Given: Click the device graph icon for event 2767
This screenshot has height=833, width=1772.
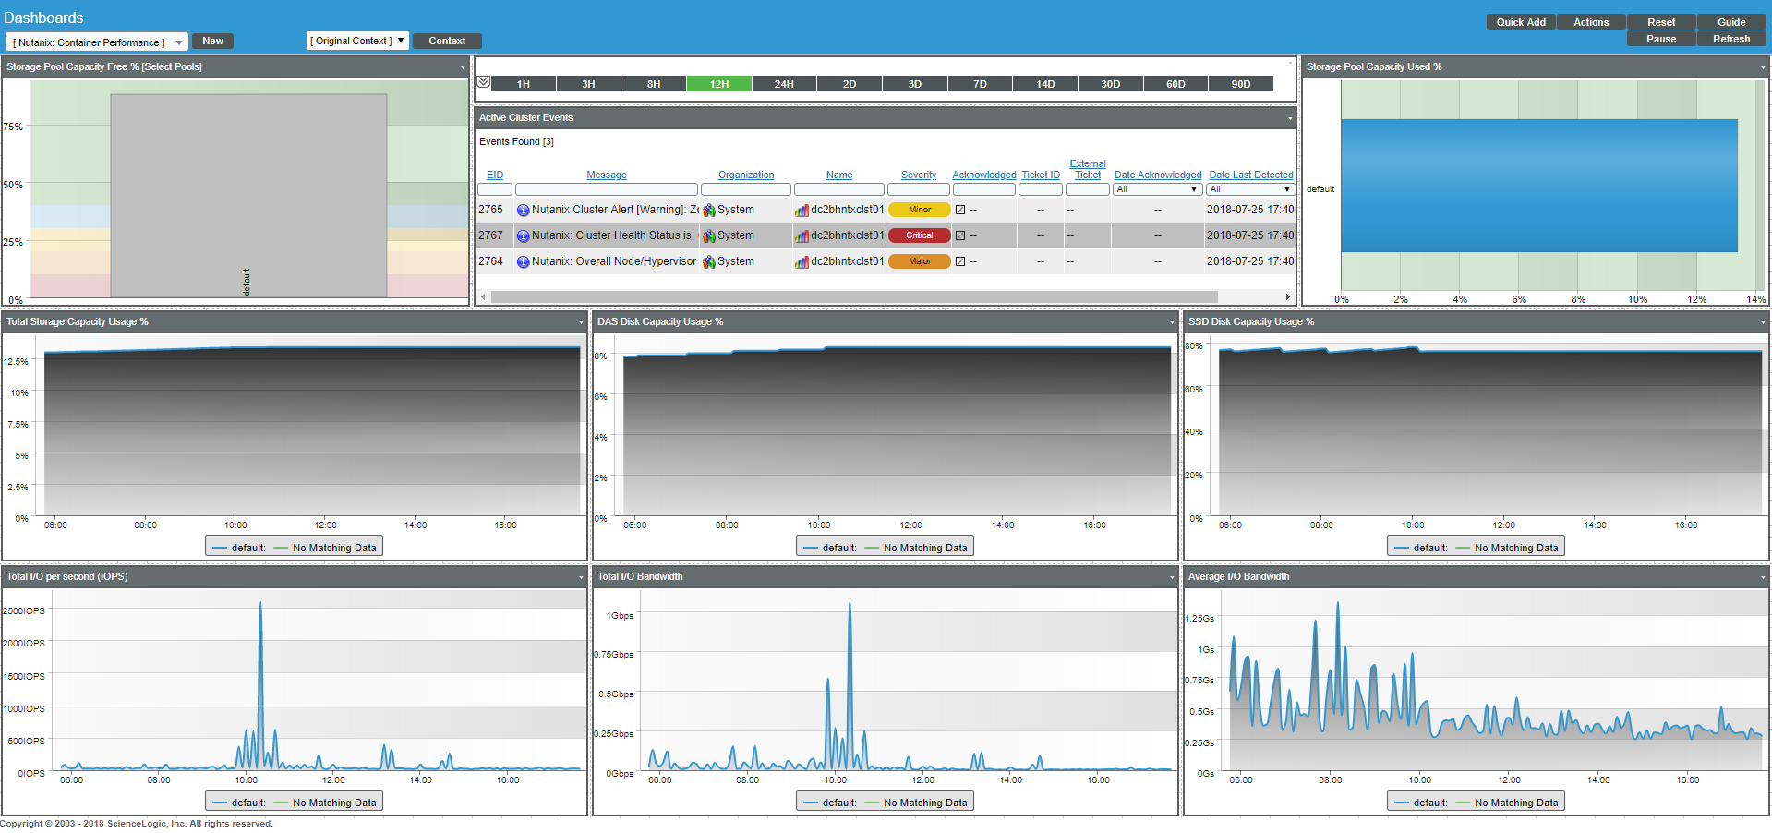Looking at the screenshot, I should pos(802,236).
